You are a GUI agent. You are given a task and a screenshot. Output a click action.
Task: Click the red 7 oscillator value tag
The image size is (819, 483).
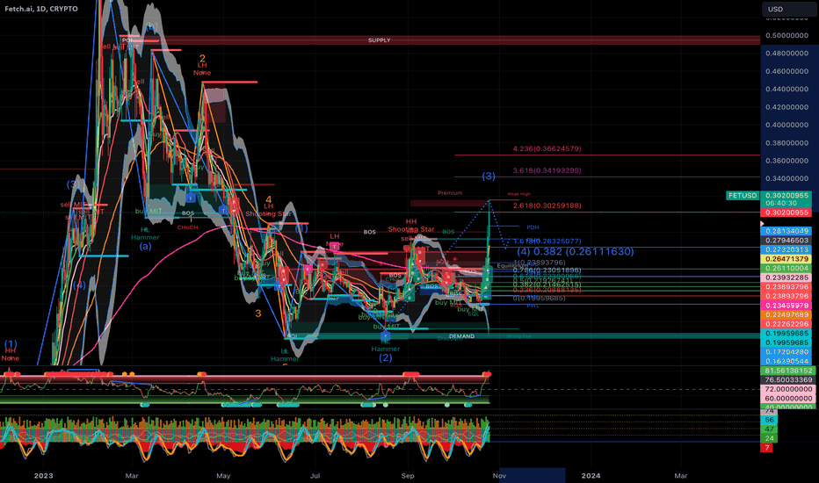click(767, 448)
